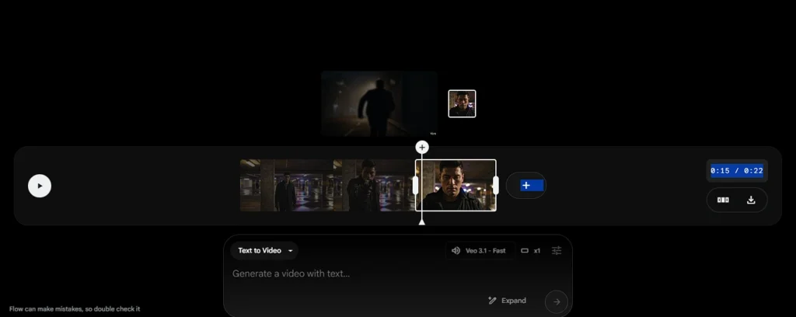Click the small face thumbnail beside the preview
The height and width of the screenshot is (317, 796).
coord(462,104)
